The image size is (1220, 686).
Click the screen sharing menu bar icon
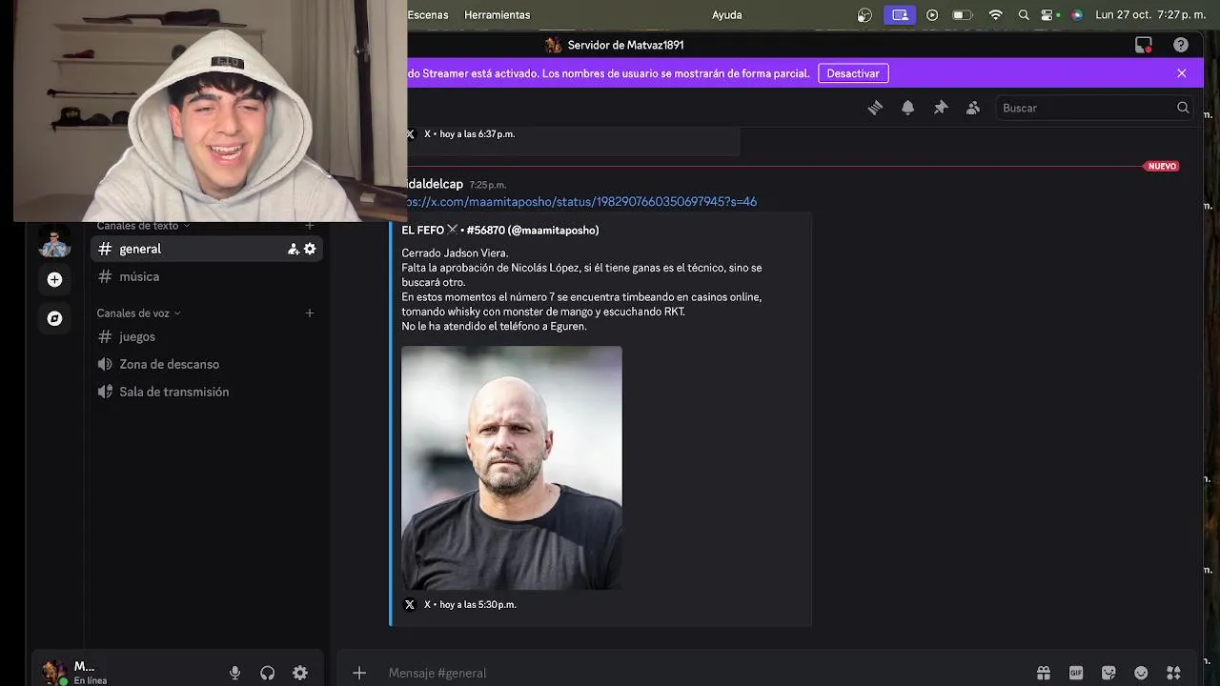pyautogui.click(x=900, y=14)
